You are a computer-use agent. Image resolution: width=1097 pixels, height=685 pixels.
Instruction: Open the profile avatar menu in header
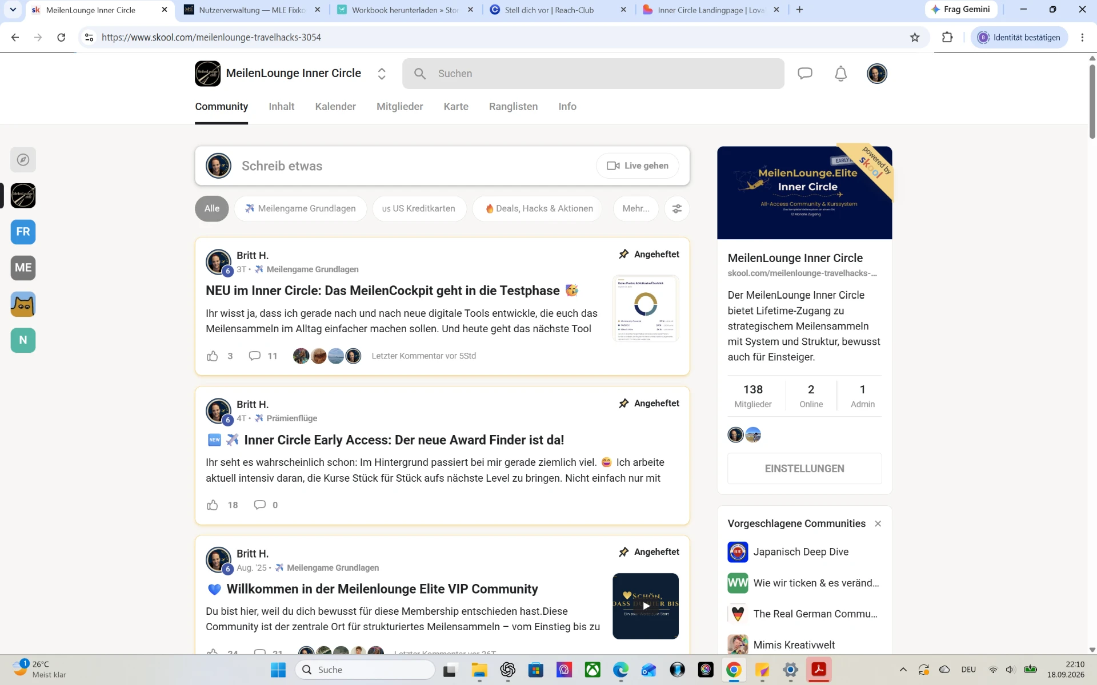point(876,74)
